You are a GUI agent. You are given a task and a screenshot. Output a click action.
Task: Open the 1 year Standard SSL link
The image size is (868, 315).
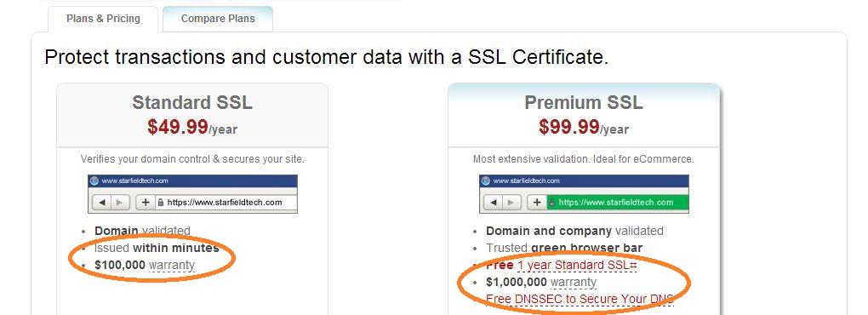pos(577,265)
